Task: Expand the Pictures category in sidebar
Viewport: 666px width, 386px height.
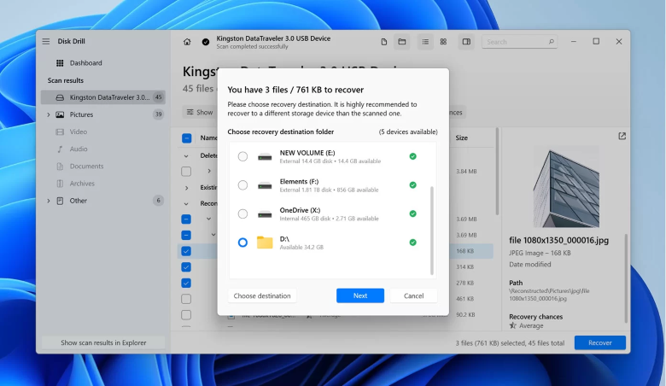Action: tap(48, 114)
